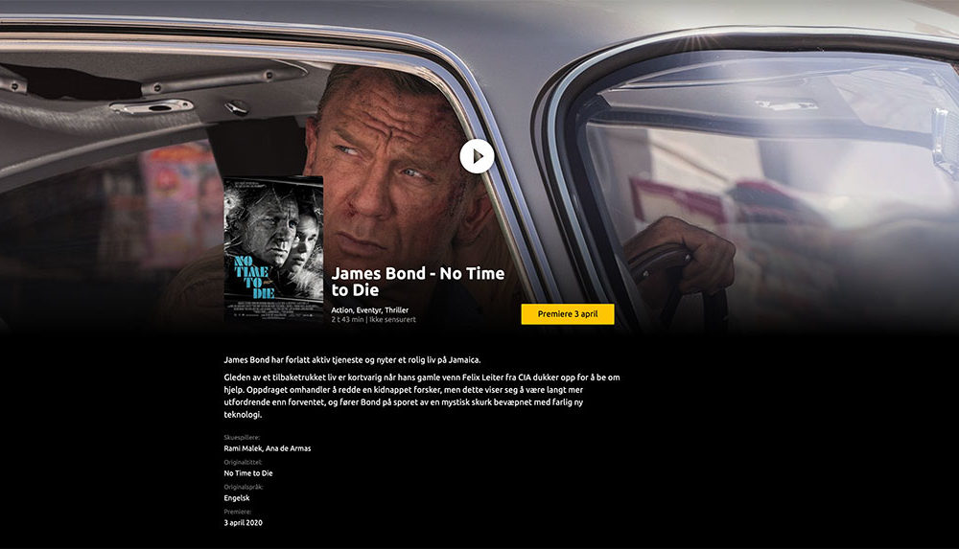This screenshot has height=549, width=959.
Task: Click the 2 t 43 min runtime text
Action: pos(347,320)
